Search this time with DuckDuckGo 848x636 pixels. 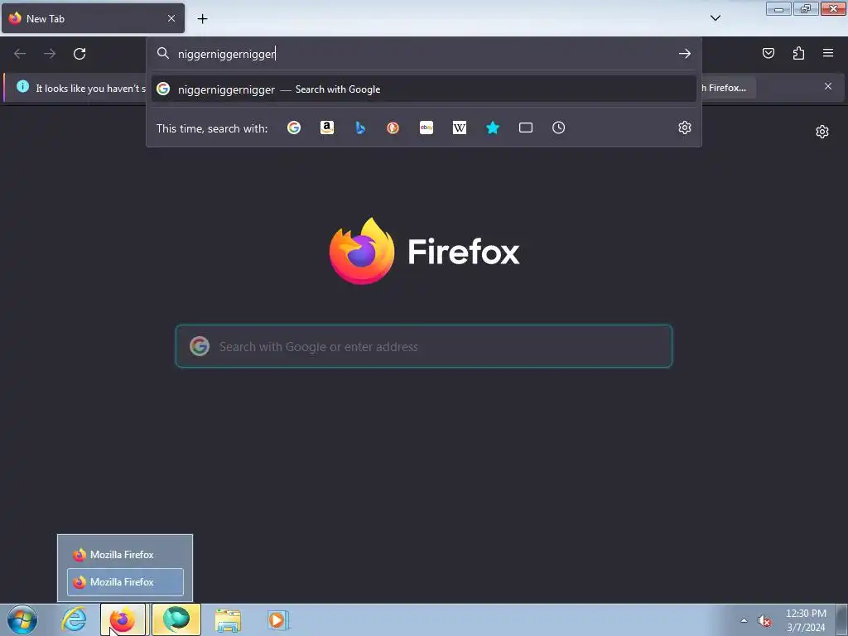point(393,128)
